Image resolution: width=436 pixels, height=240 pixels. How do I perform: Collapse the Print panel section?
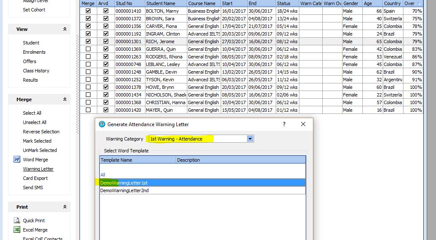(65, 207)
